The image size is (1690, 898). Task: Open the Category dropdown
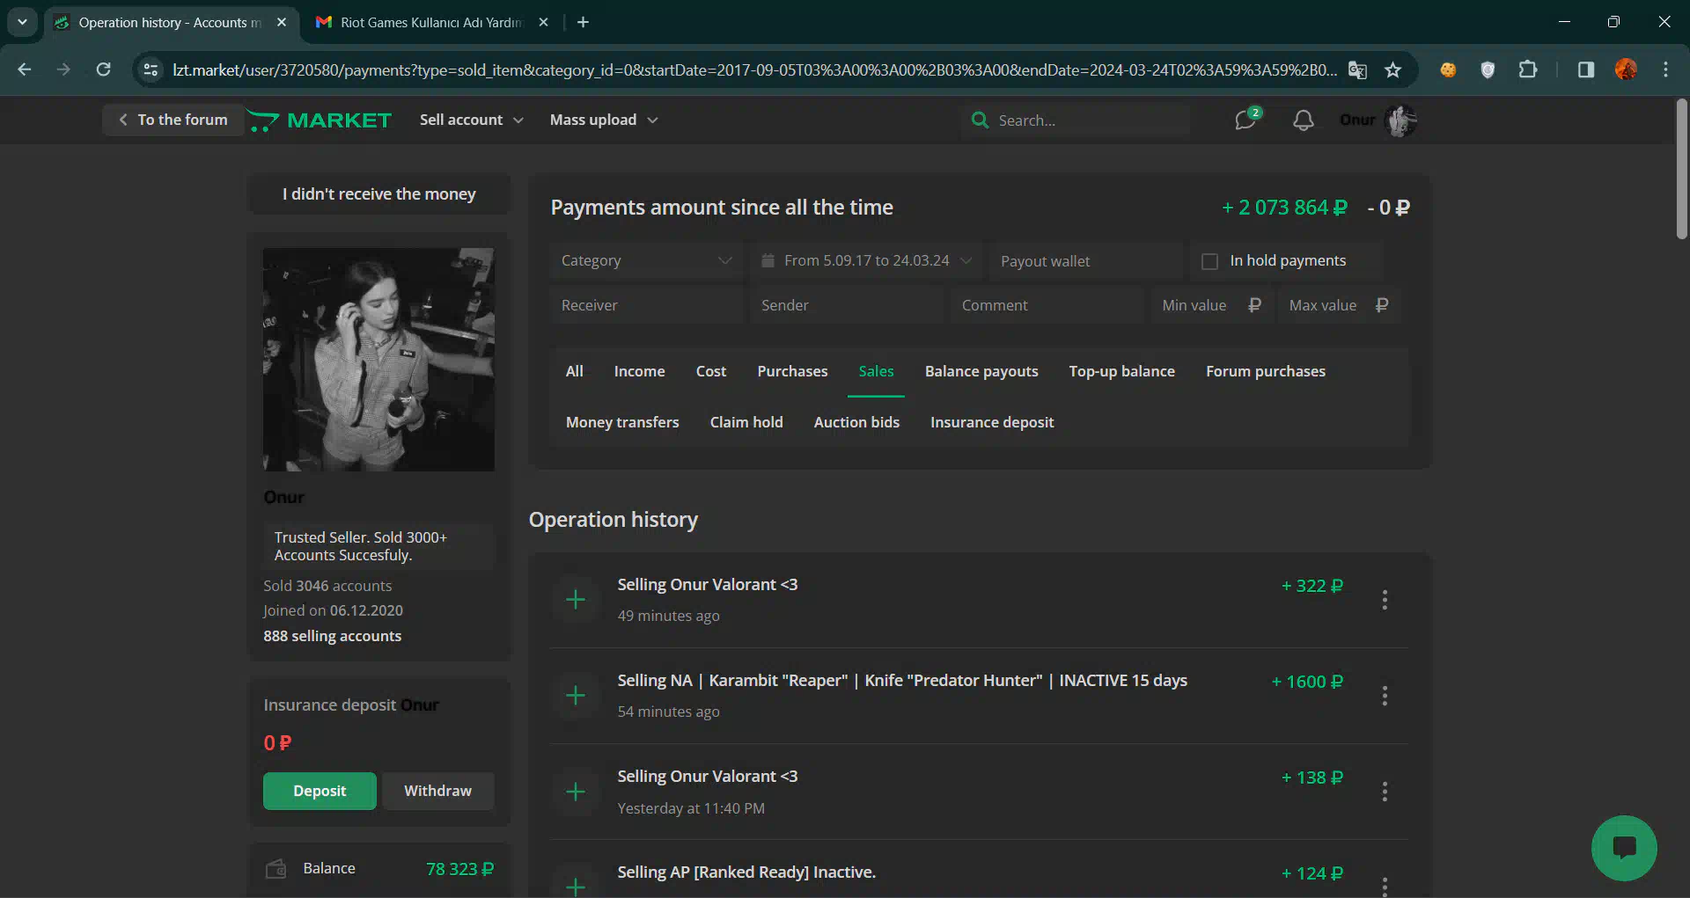[646, 260]
